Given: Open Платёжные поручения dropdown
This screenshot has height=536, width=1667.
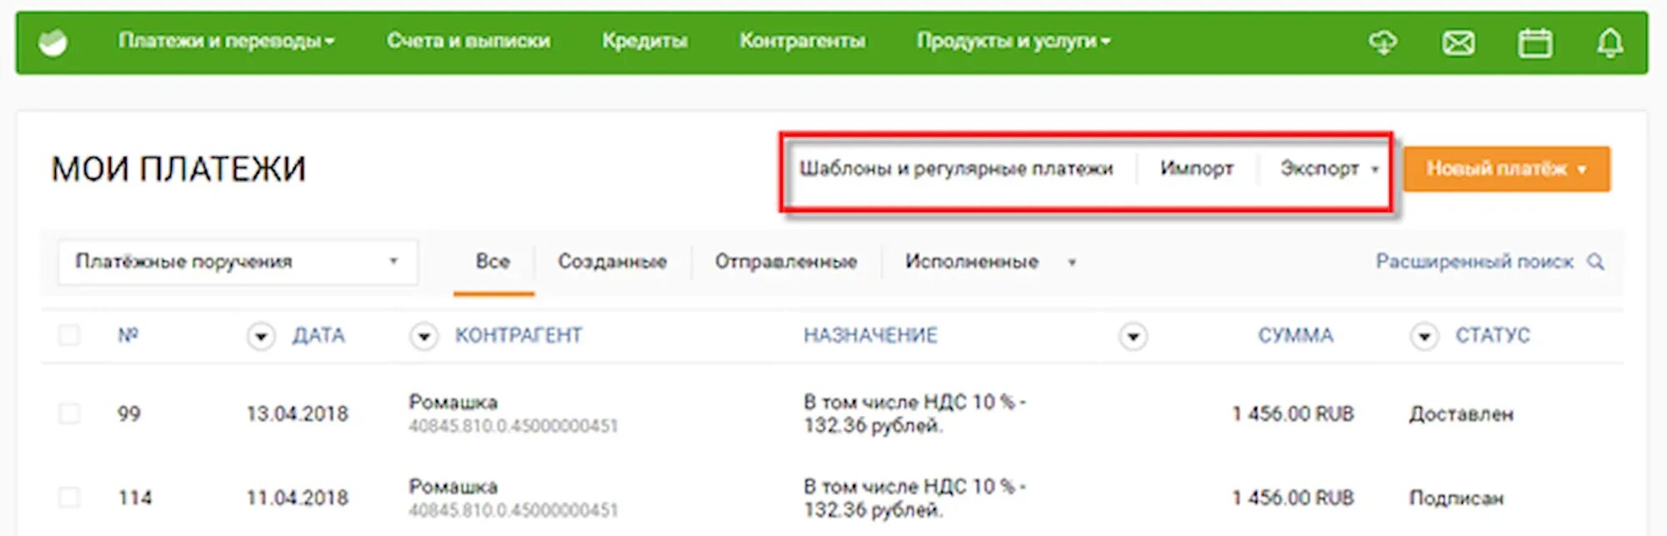Looking at the screenshot, I should pyautogui.click(x=238, y=262).
